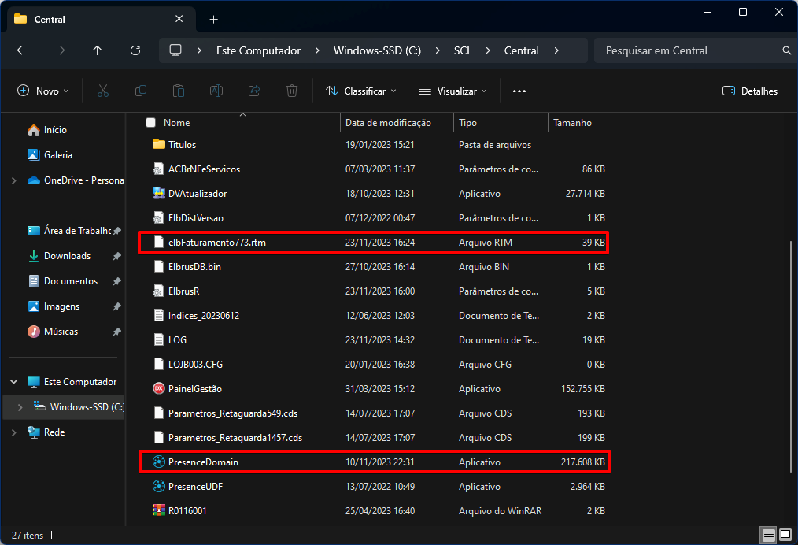Click the Cut scissors icon
The image size is (798, 545).
tap(103, 91)
